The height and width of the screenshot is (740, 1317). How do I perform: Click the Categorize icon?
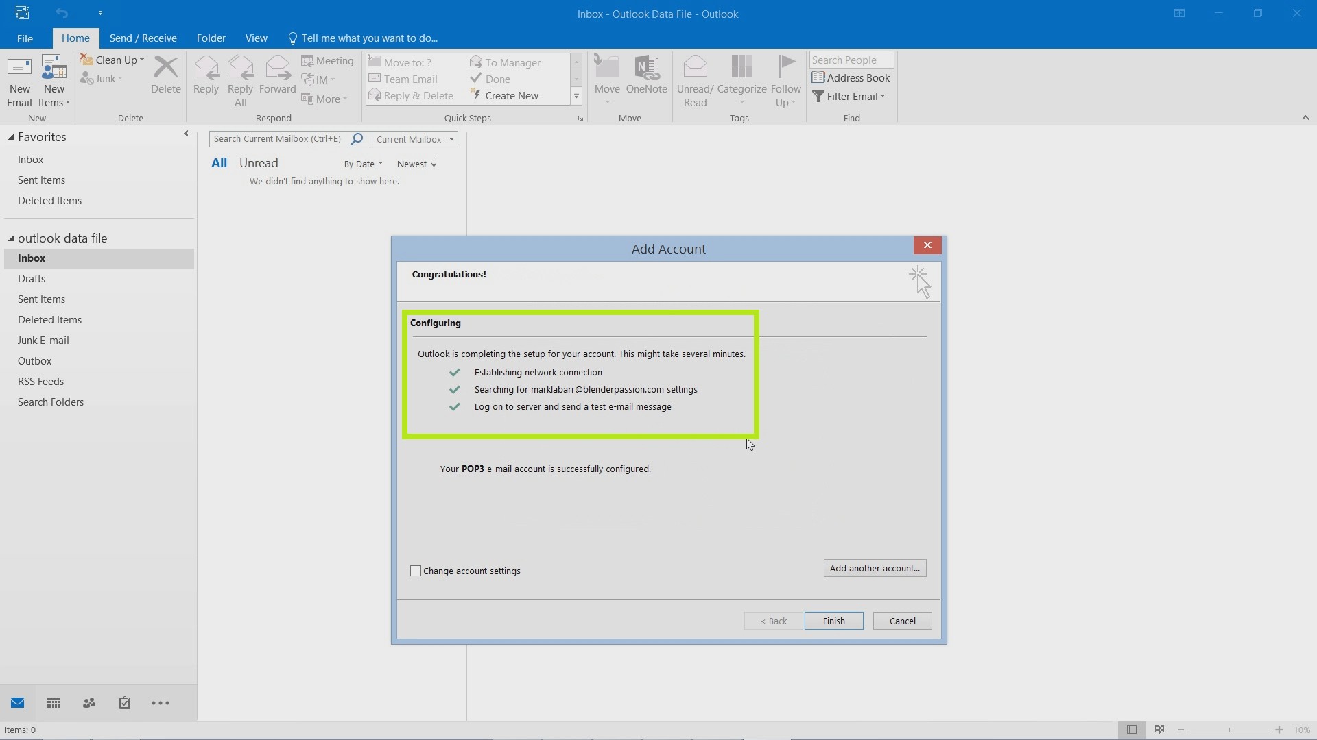click(x=741, y=68)
